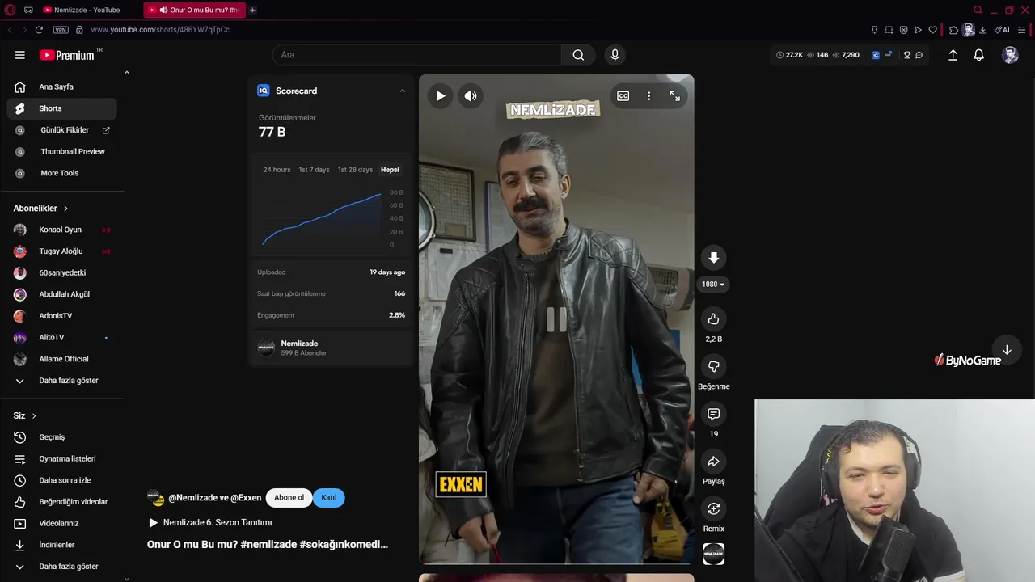Open the list icon in the stats bar
1035x582 pixels.
point(888,55)
